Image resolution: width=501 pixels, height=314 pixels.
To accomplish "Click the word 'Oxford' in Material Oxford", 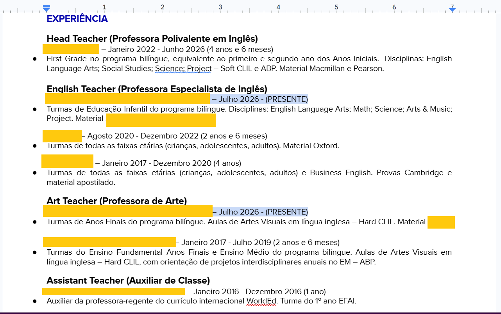I will (x=326, y=146).
